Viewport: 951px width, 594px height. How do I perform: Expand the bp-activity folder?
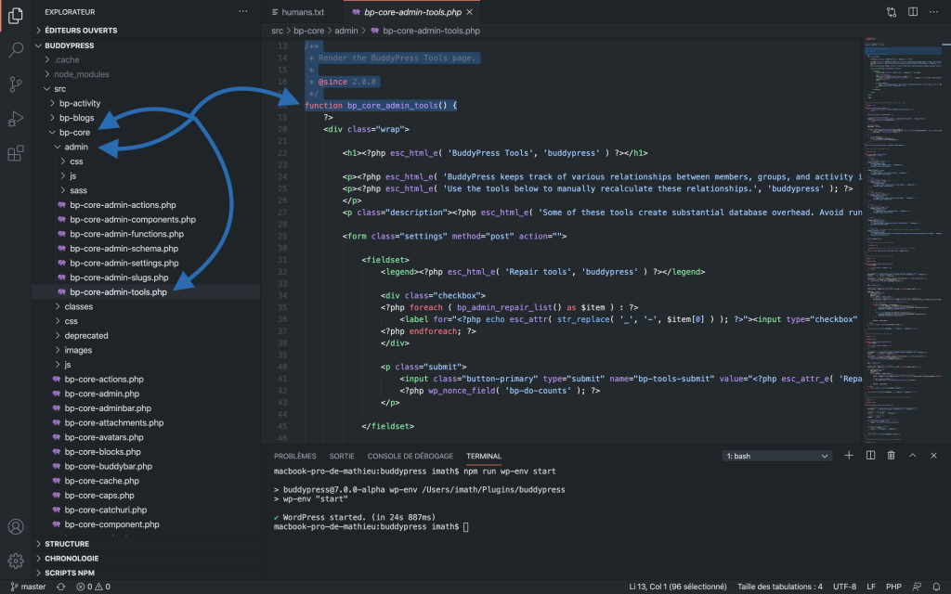tap(79, 103)
